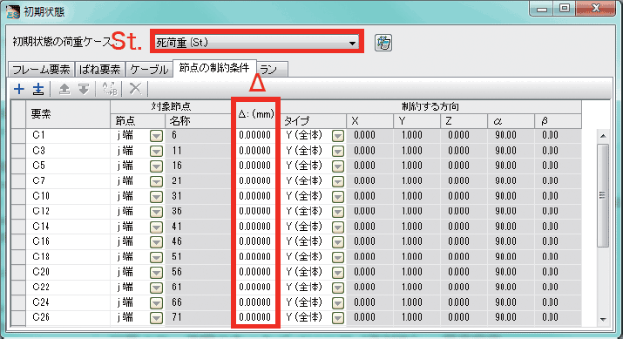Click the renumber AB icon in toolbar
This screenshot has height=339, width=623.
click(110, 89)
